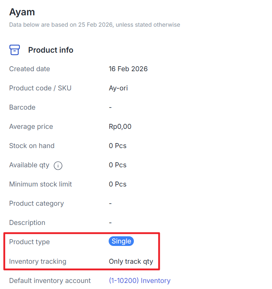Image resolution: width=272 pixels, height=289 pixels.
Task: Click the Rp0,00 average price value
Action: (x=120, y=126)
